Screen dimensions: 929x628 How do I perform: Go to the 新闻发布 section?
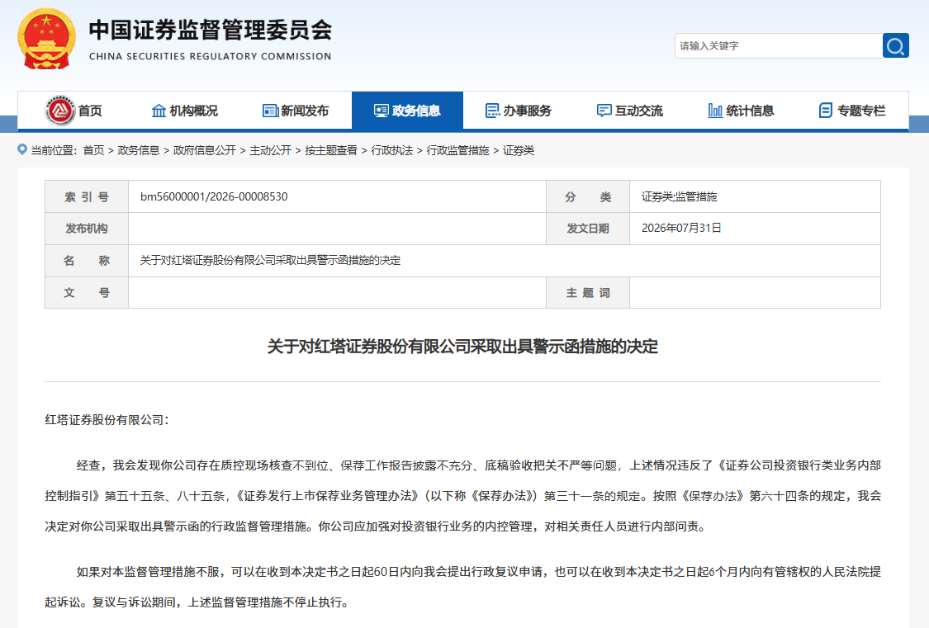pyautogui.click(x=296, y=111)
